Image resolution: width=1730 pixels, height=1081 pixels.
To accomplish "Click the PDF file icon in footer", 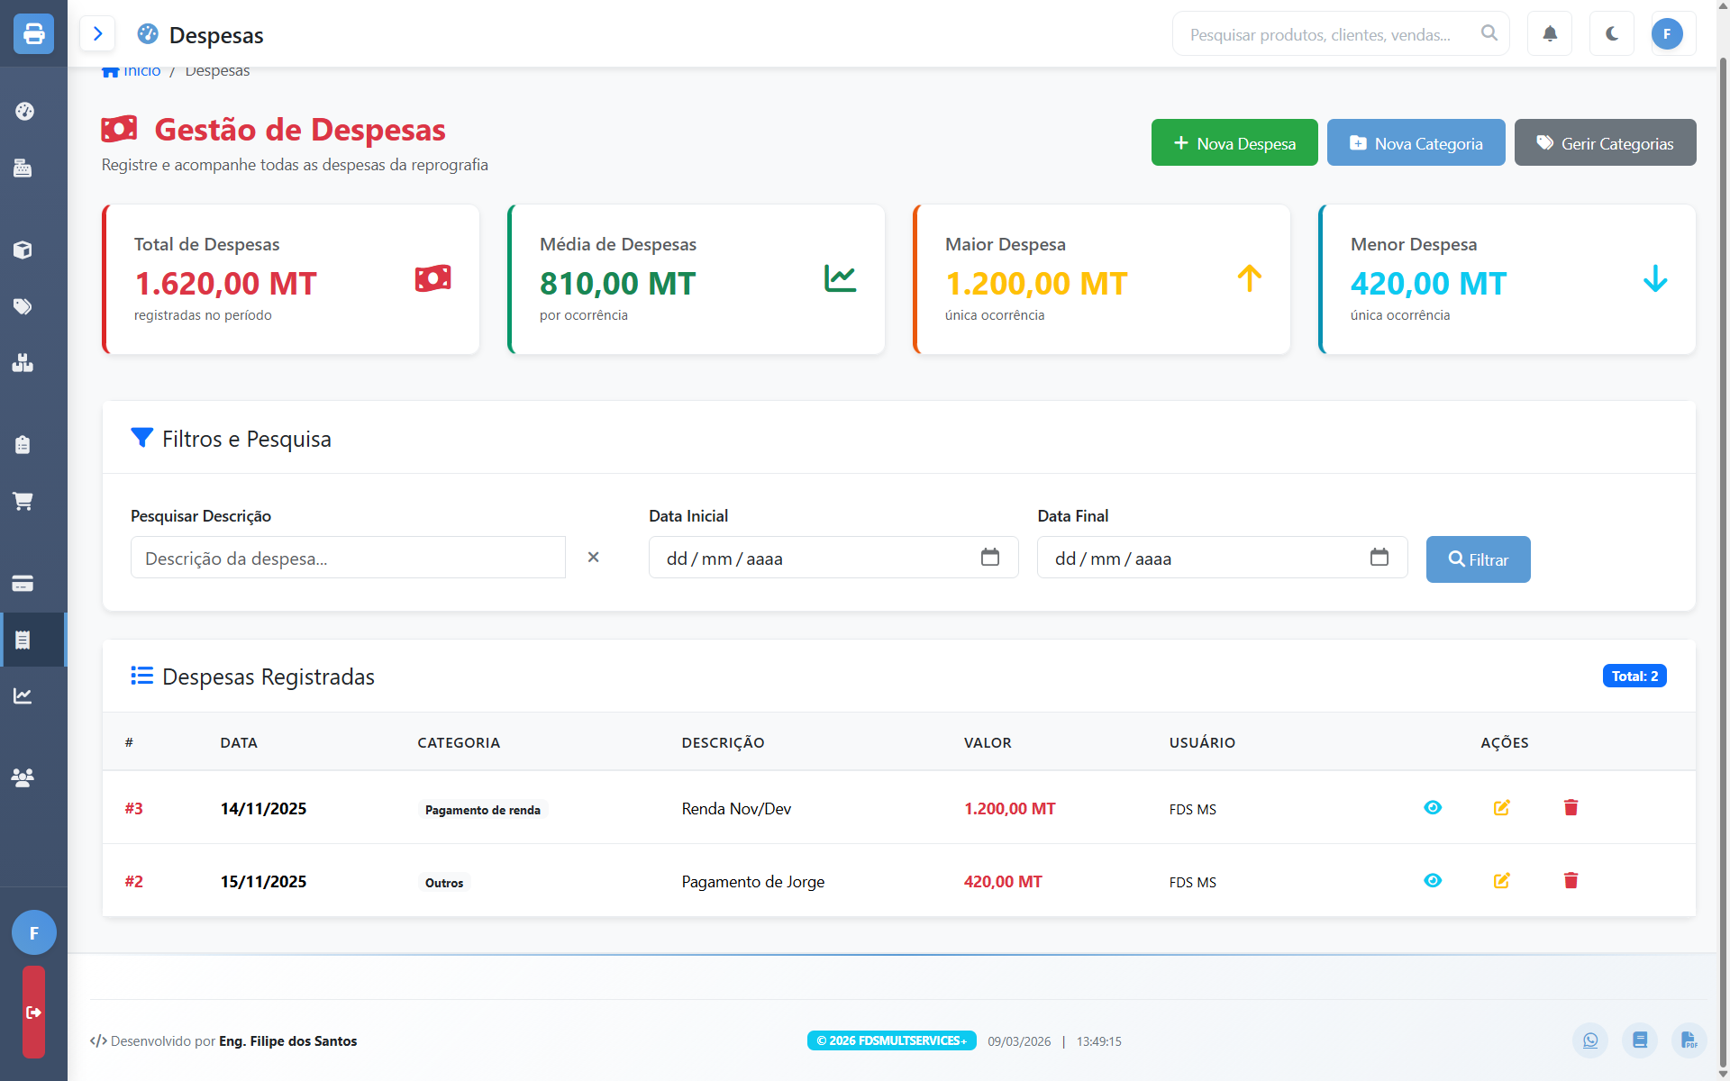I will [x=1689, y=1040].
